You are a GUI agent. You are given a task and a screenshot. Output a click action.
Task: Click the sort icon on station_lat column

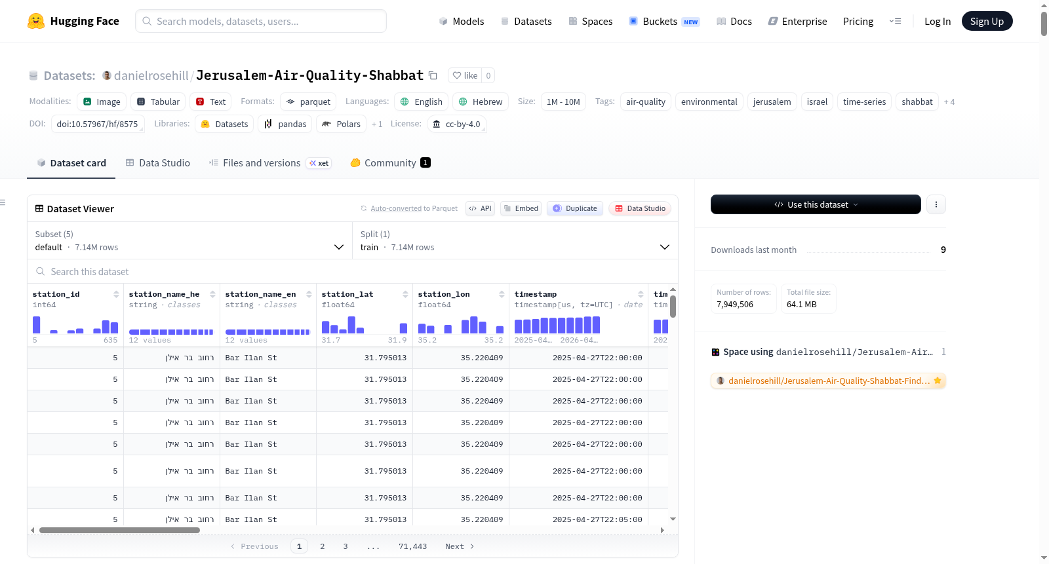coord(405,294)
